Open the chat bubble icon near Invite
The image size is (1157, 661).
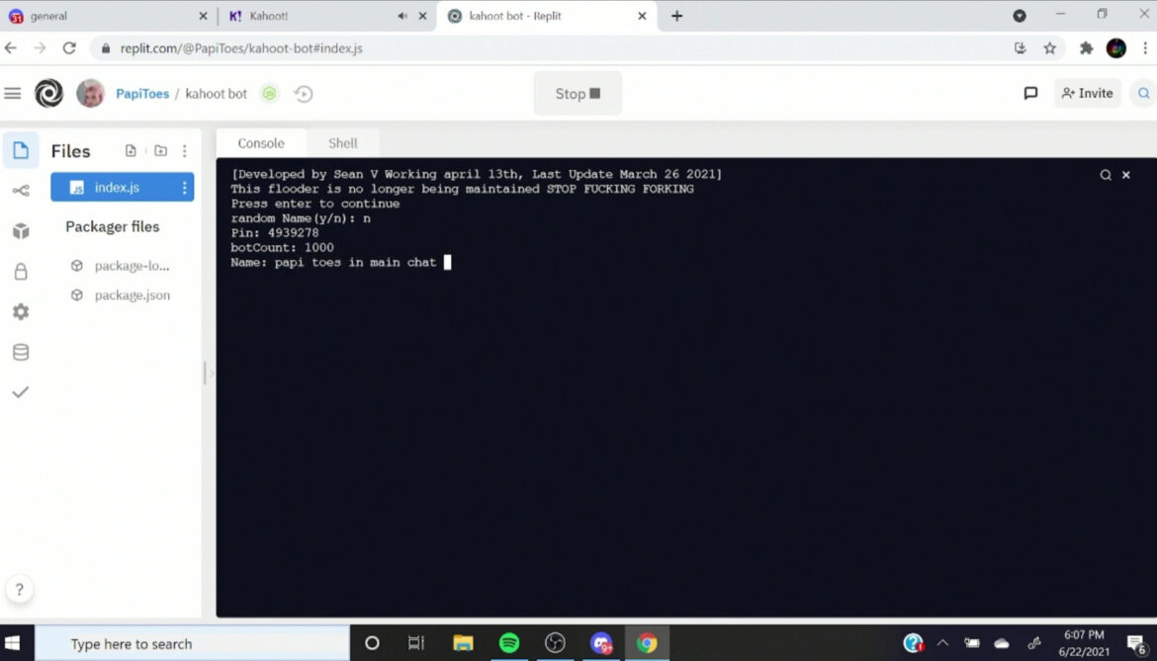pos(1030,92)
